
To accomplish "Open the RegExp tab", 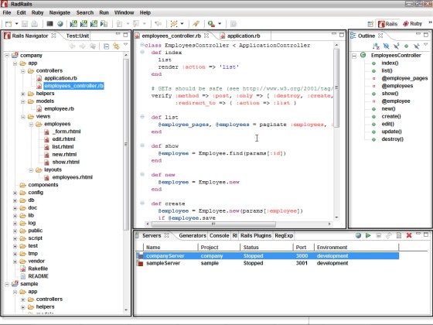I will coord(284,236).
